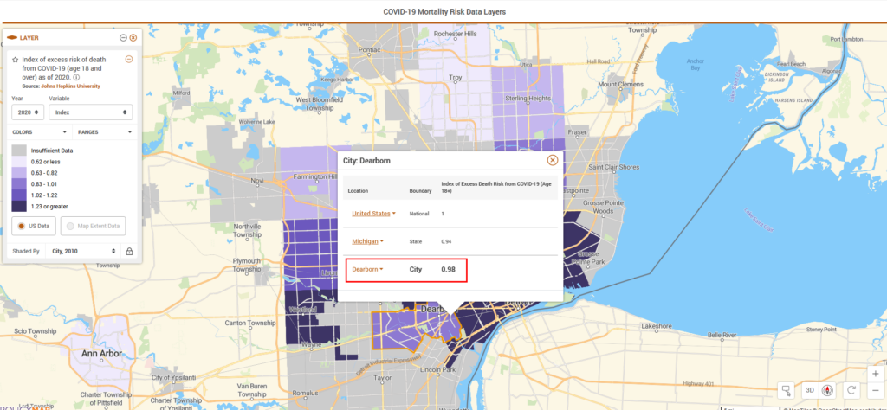Collapse the Layer panel with minus icon
The height and width of the screenshot is (410, 887).
(123, 38)
